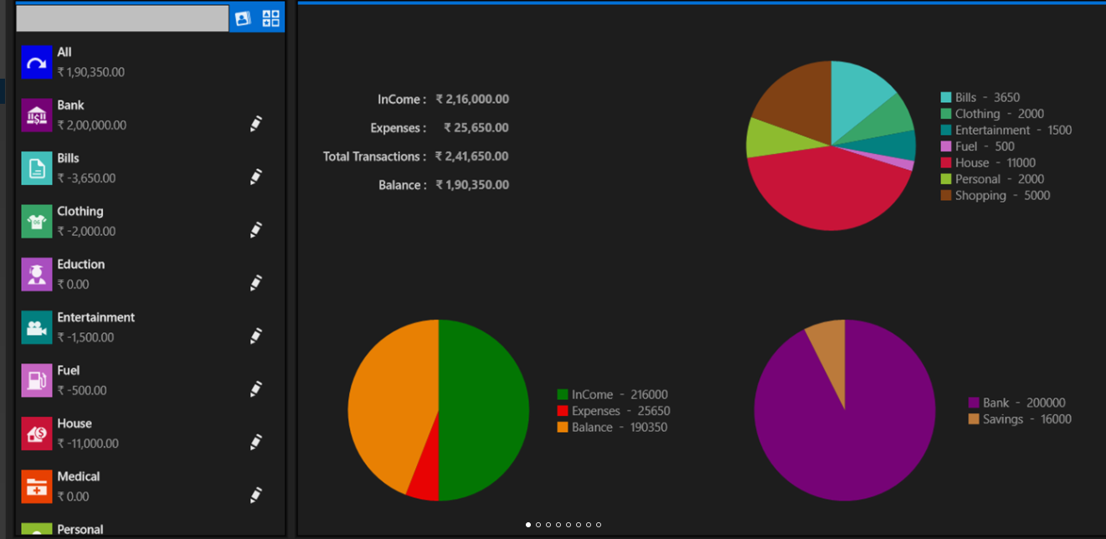Image resolution: width=1106 pixels, height=539 pixels.
Task: Click the Savings legend color swatch
Action: click(x=974, y=419)
